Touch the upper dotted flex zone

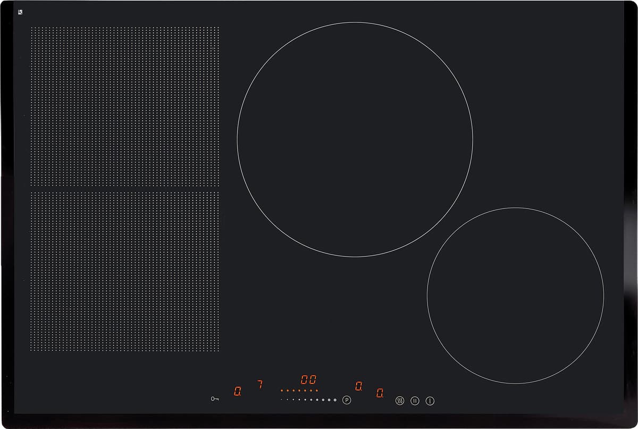click(125, 106)
